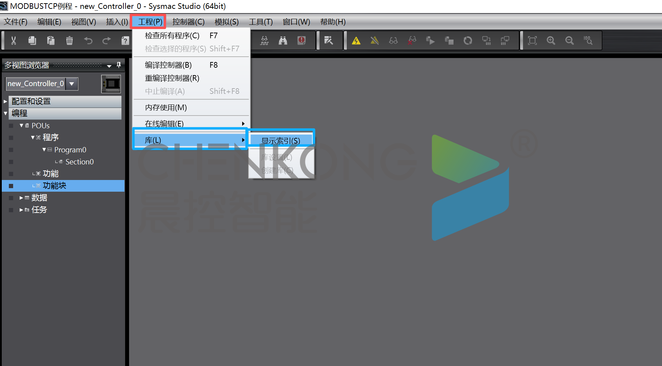The image size is (662, 366).
Task: Collapse the Program0 tree node
Action: [x=44, y=150]
